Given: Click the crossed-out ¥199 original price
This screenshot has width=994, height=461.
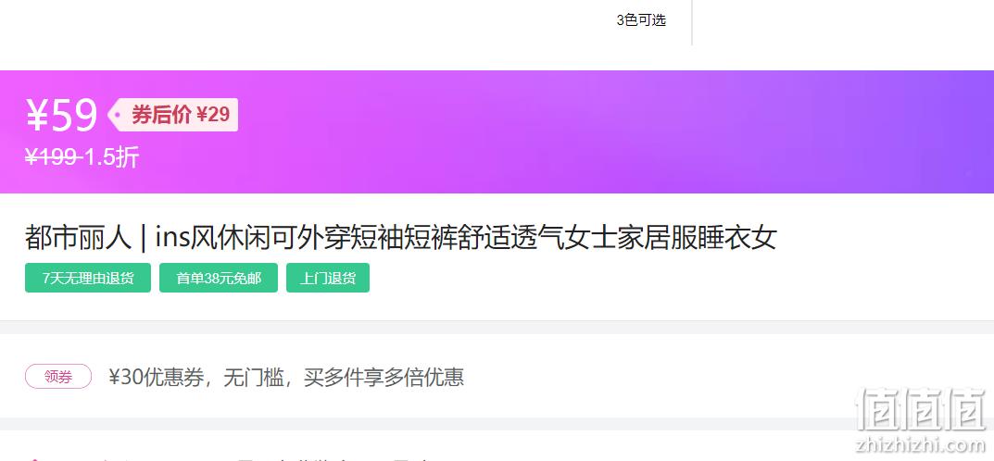Looking at the screenshot, I should click(x=51, y=156).
